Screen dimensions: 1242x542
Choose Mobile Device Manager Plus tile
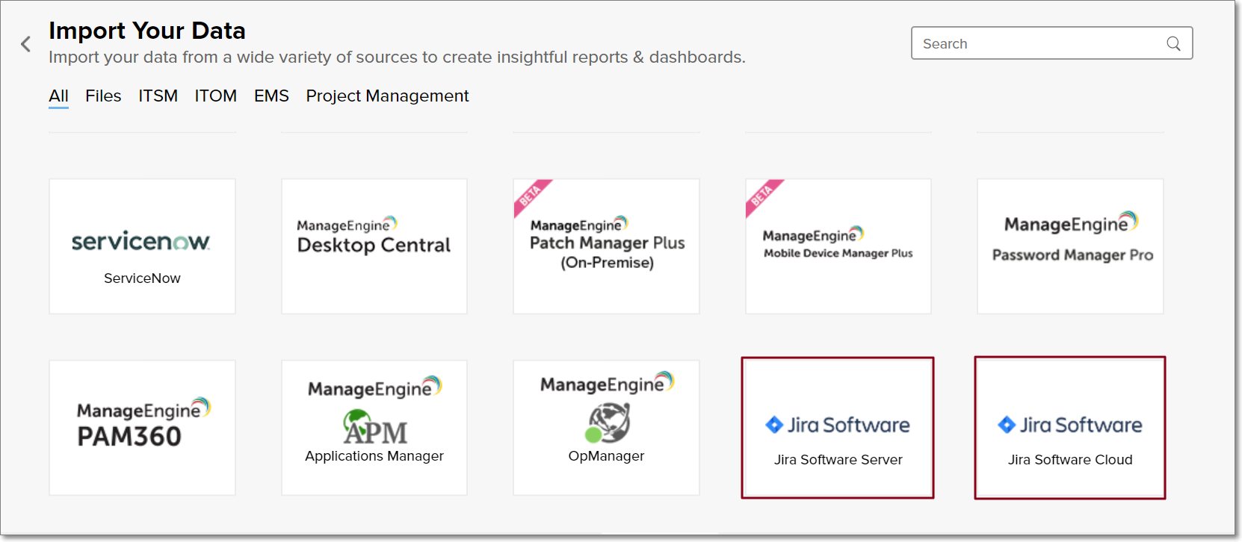click(838, 246)
